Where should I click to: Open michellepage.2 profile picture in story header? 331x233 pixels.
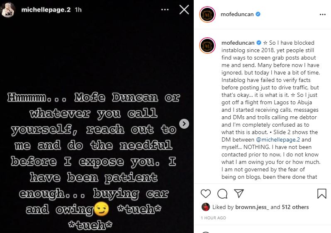[x=9, y=10]
